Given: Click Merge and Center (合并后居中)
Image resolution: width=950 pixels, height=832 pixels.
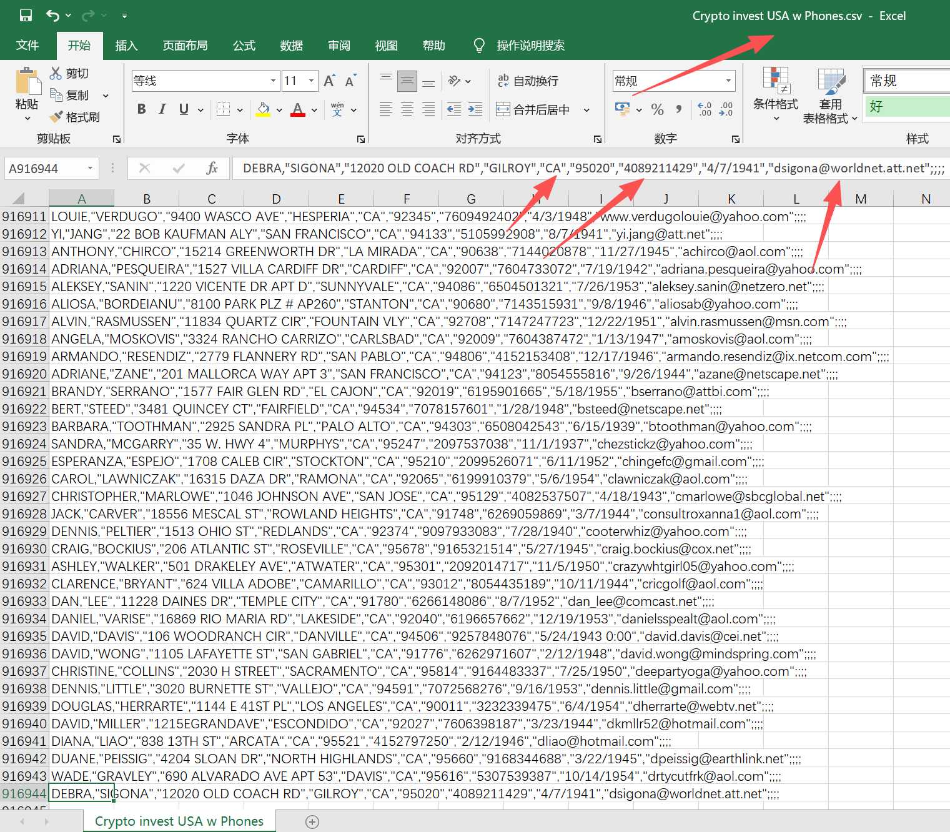Looking at the screenshot, I should [533, 109].
